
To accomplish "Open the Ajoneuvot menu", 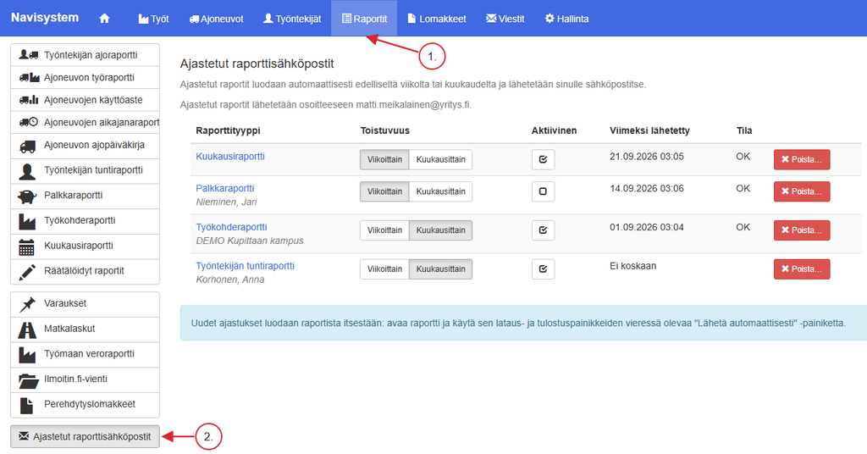I will [216, 19].
